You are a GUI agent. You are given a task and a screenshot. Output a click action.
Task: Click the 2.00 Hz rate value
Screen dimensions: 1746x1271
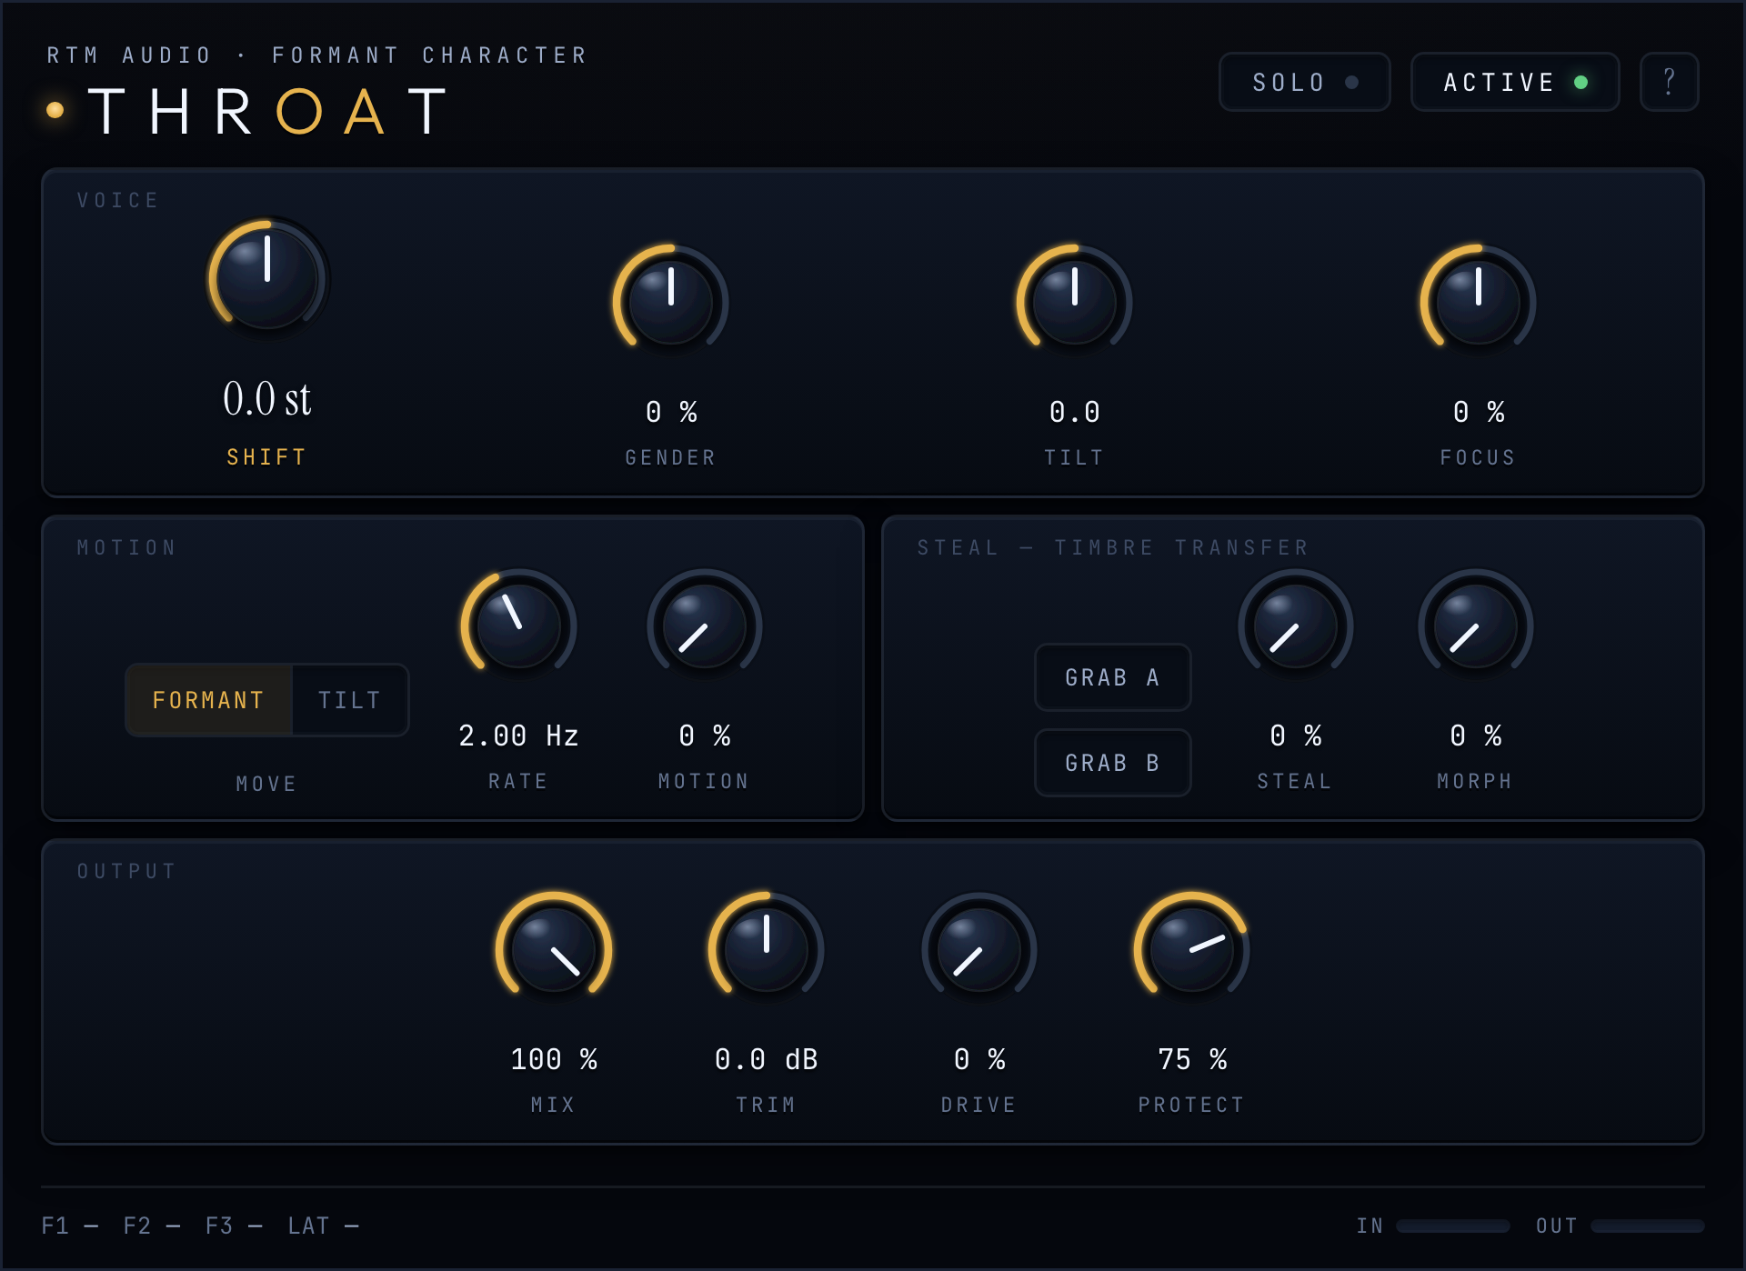point(518,736)
